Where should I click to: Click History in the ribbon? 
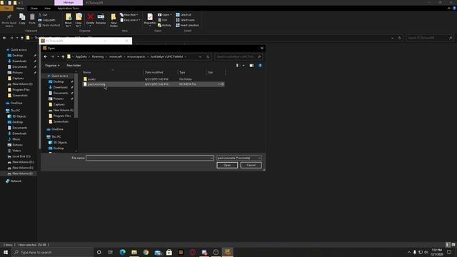[x=165, y=26]
